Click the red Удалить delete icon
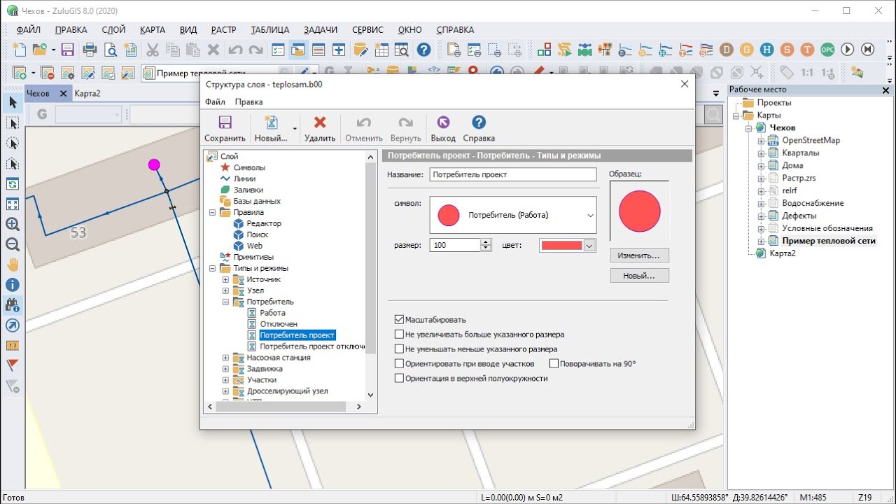The image size is (896, 504). tap(320, 122)
